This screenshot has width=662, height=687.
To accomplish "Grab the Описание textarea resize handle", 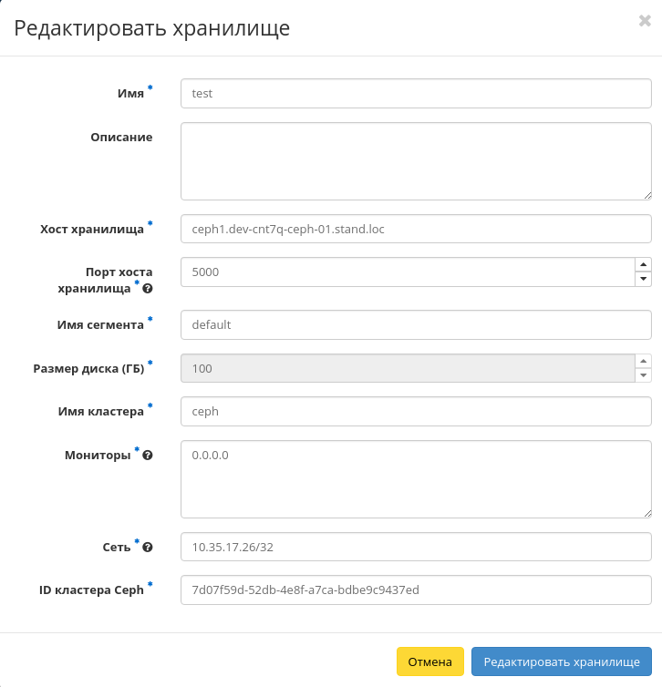I will pyautogui.click(x=646, y=194).
